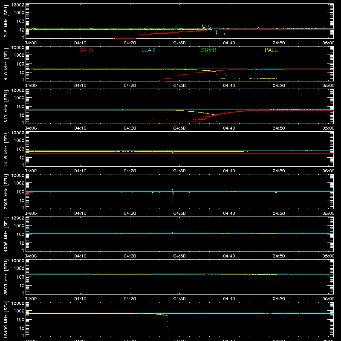Click the cyan LEAR legend label
Image resolution: width=341 pixels, height=341 pixels.
pos(148,50)
